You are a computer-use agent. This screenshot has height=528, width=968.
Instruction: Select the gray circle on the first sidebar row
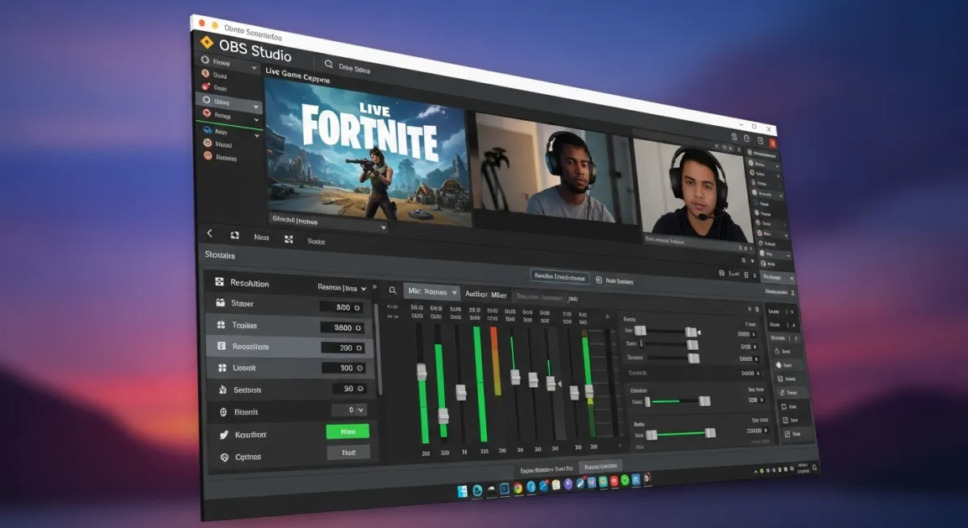pos(205,60)
